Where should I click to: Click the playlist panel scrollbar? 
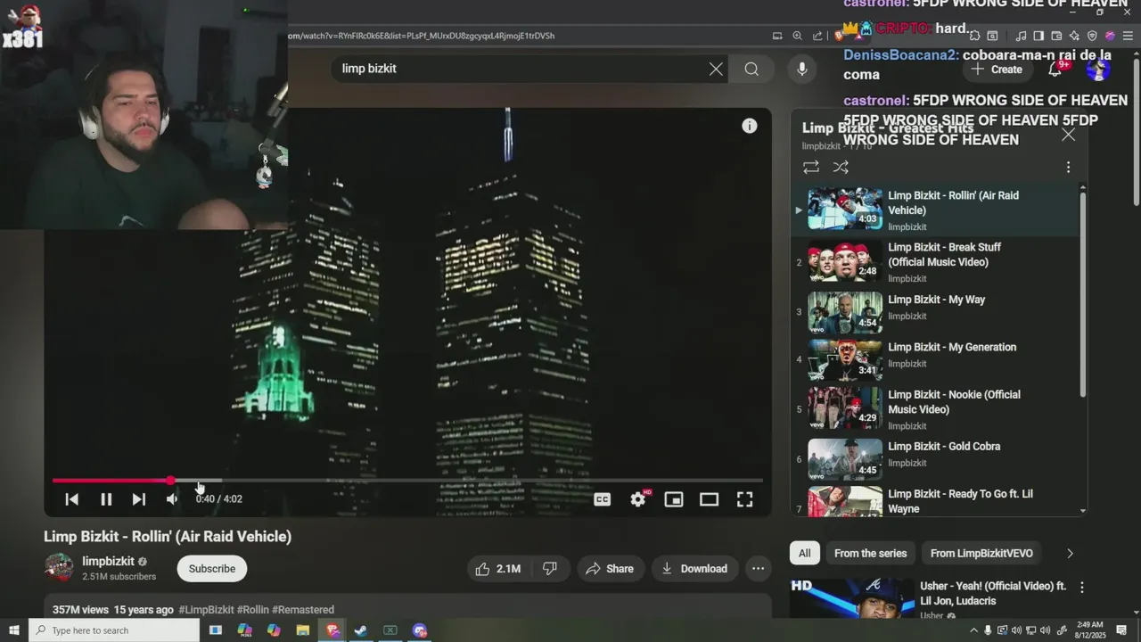coord(1083,294)
